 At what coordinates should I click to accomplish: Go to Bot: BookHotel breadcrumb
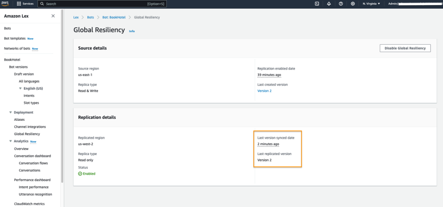114,17
